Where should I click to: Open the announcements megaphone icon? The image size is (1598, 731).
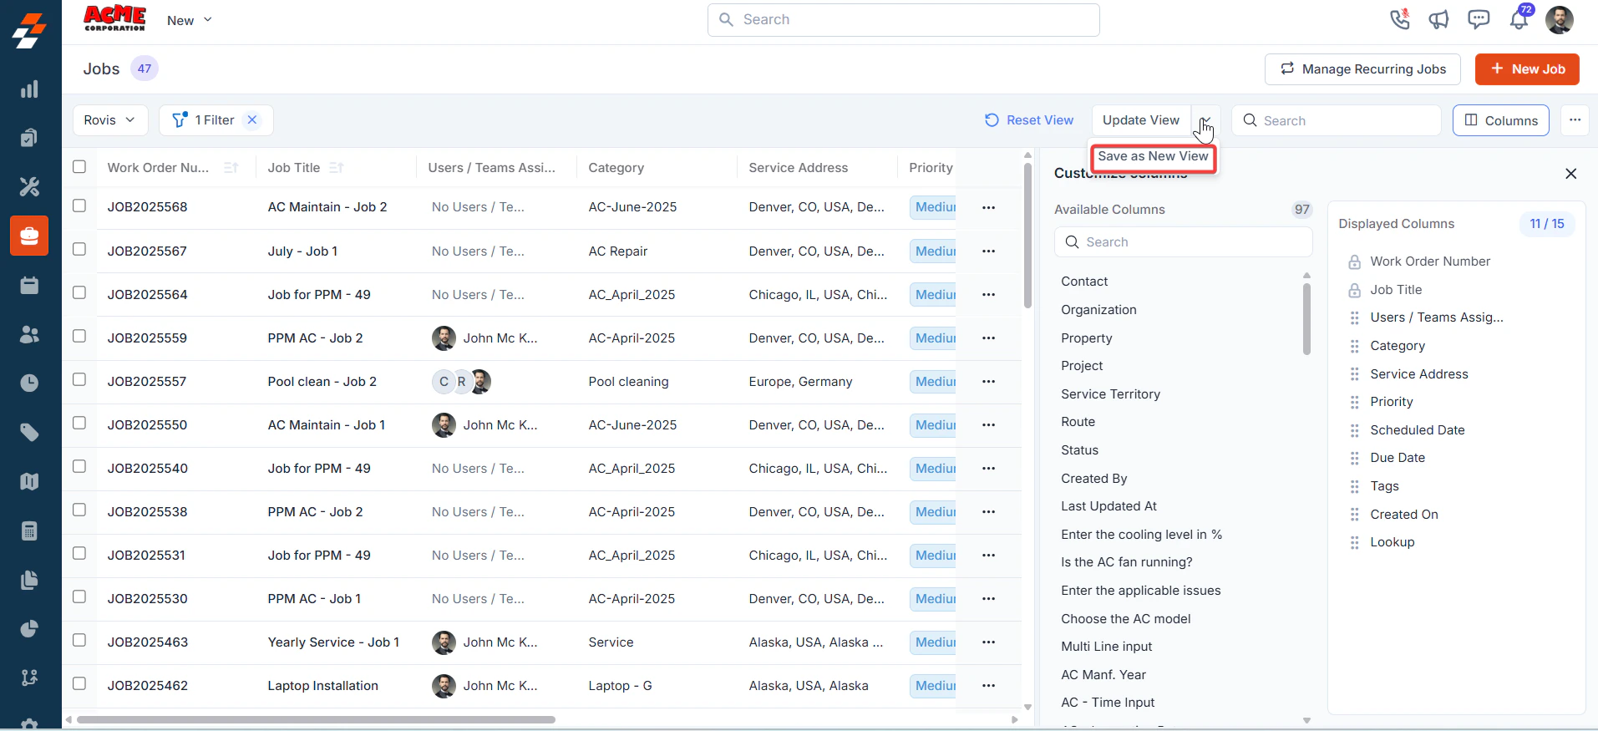(1438, 19)
